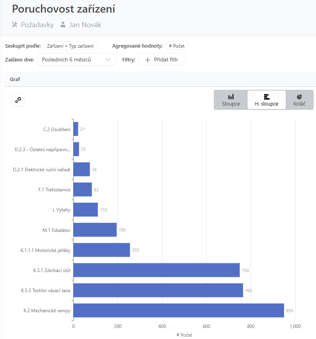Click the Sloupce column chart icon

(x=231, y=96)
